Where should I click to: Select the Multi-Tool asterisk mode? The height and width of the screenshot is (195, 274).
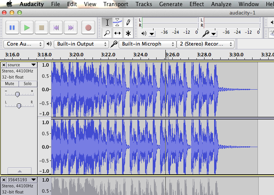(x=128, y=33)
